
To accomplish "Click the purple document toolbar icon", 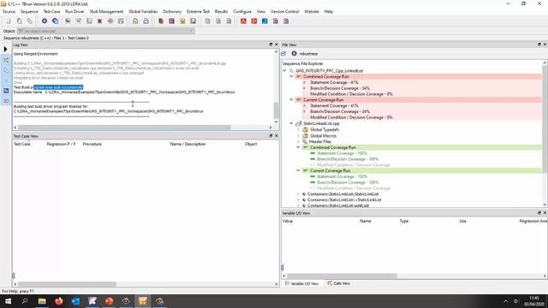I will click(276, 21).
